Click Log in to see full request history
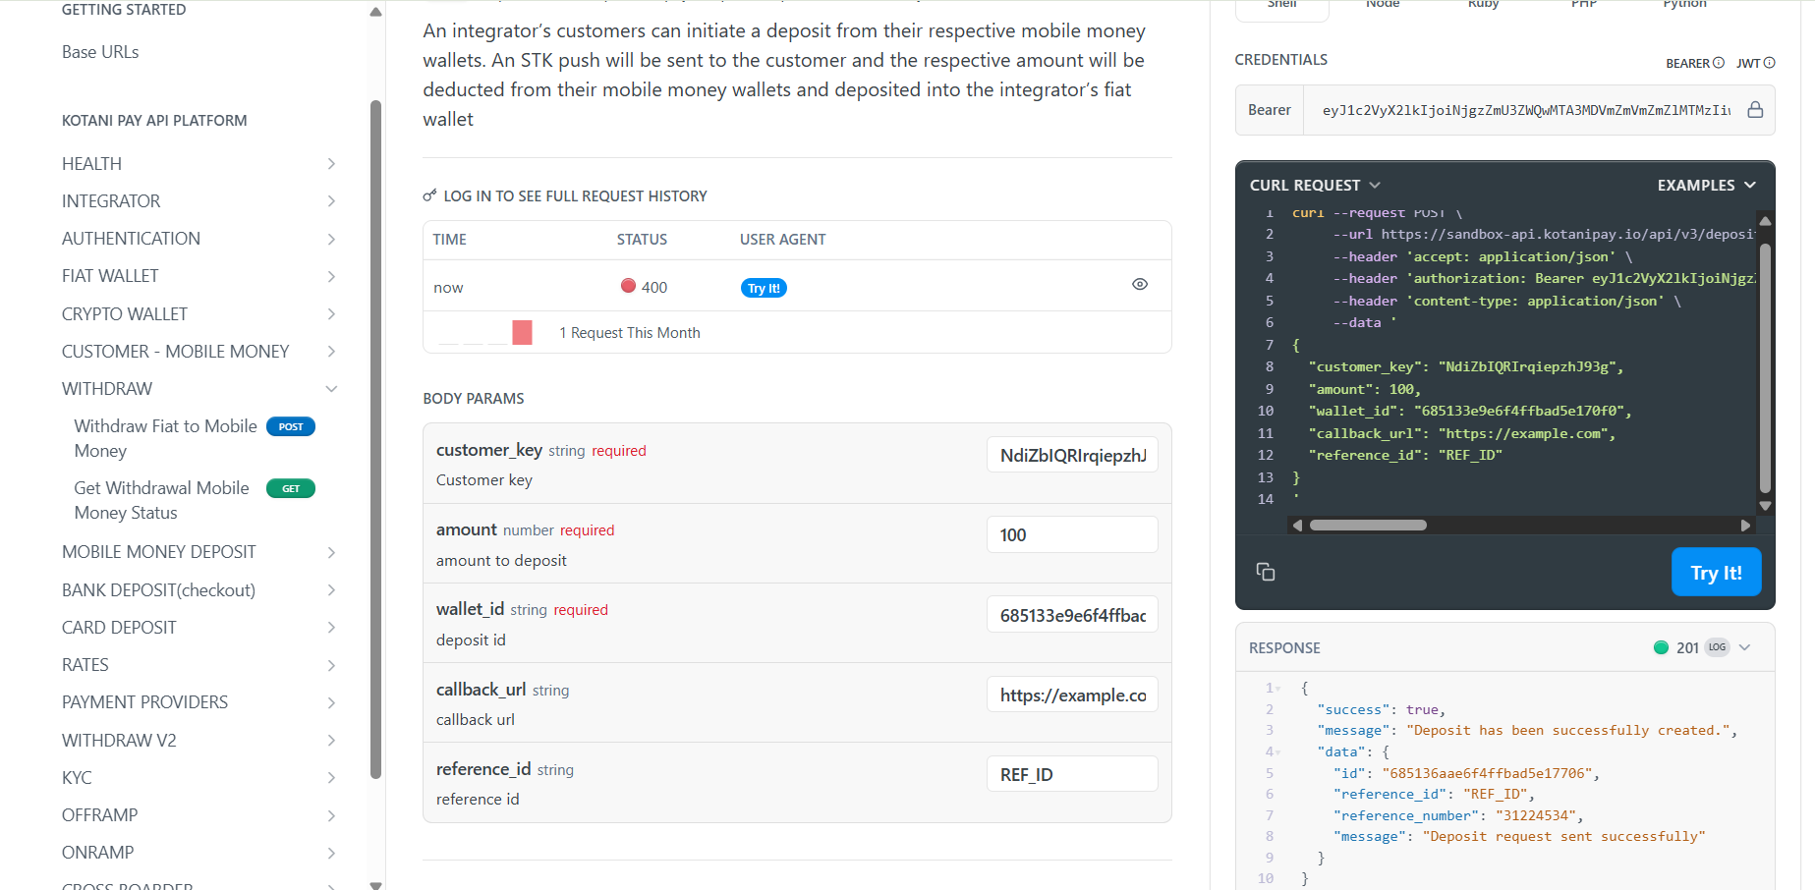Image resolution: width=1815 pixels, height=890 pixels. click(575, 195)
